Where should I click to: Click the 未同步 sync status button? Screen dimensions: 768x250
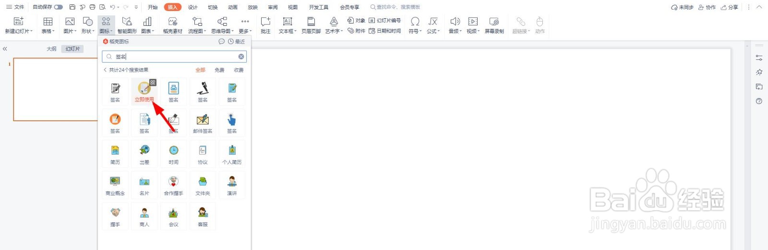[x=682, y=7]
